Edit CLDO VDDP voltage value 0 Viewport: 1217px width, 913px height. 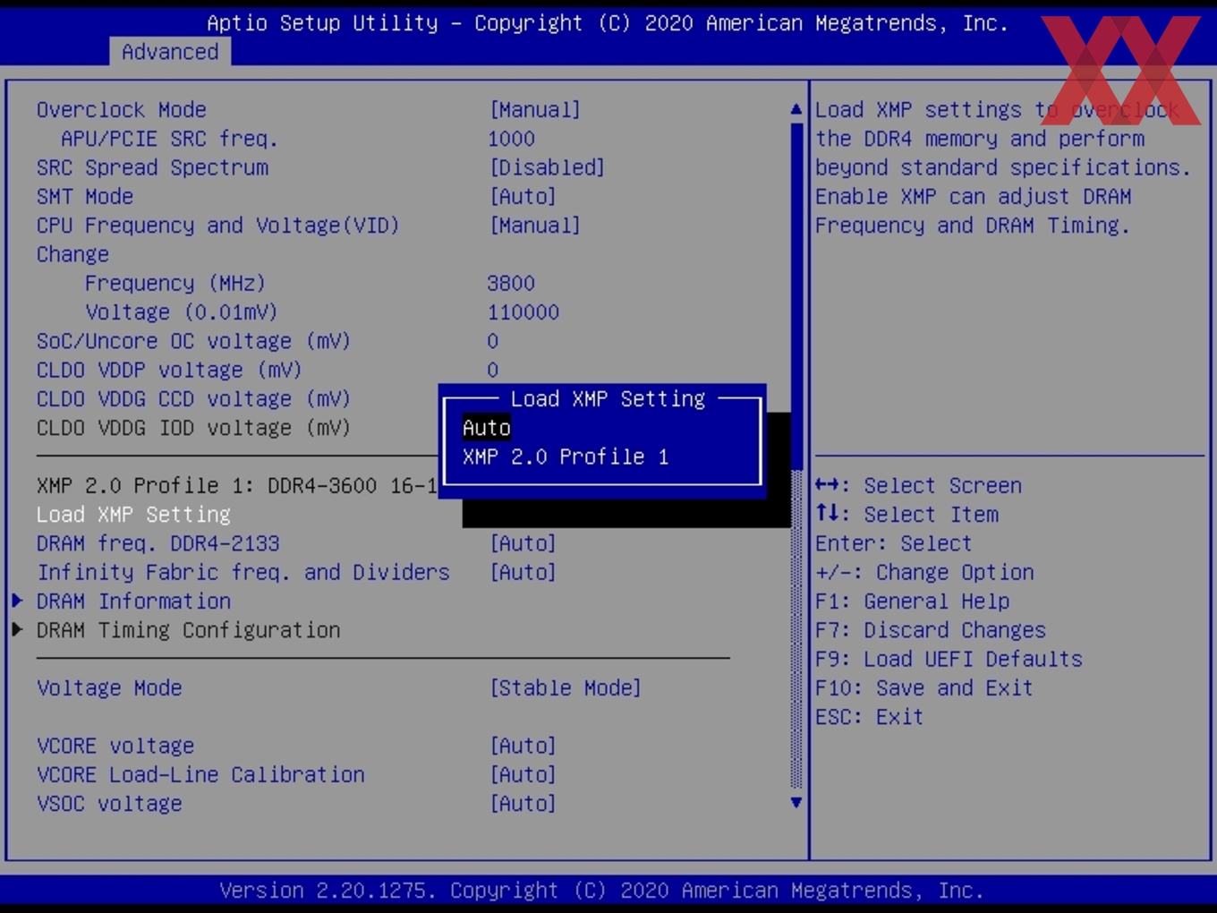(493, 370)
